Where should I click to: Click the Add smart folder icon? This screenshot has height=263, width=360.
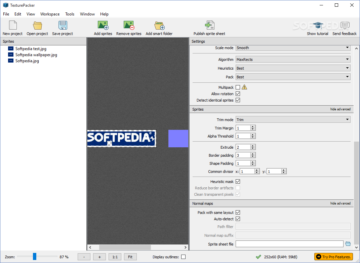(x=159, y=26)
